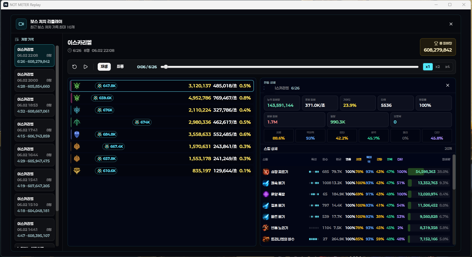Set playback speed to x2
The height and width of the screenshot is (257, 472).
click(438, 67)
